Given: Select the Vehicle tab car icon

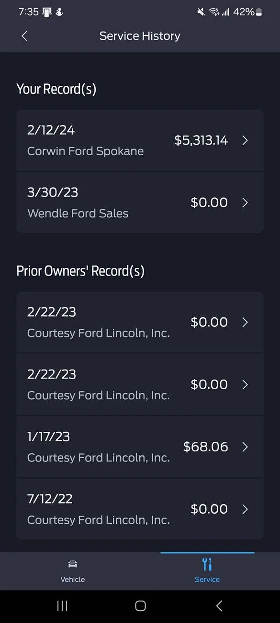Looking at the screenshot, I should [72, 564].
